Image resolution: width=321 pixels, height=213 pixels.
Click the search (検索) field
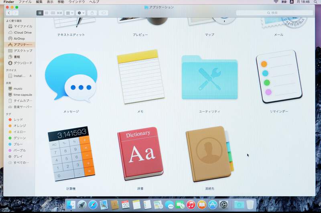[274, 13]
